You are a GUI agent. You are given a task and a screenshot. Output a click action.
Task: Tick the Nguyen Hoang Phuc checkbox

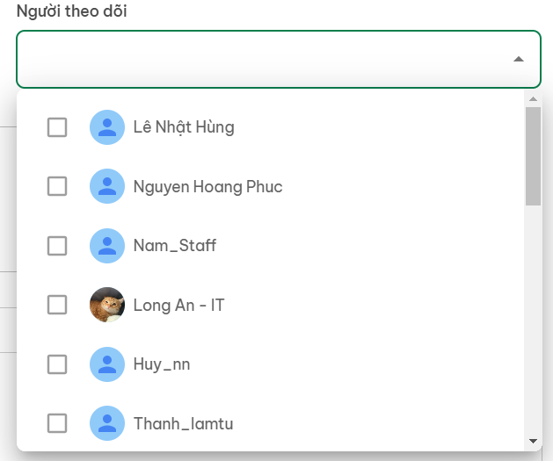pyautogui.click(x=57, y=186)
